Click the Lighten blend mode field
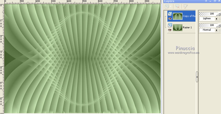The width and height of the screenshot is (221, 114). (207, 18)
